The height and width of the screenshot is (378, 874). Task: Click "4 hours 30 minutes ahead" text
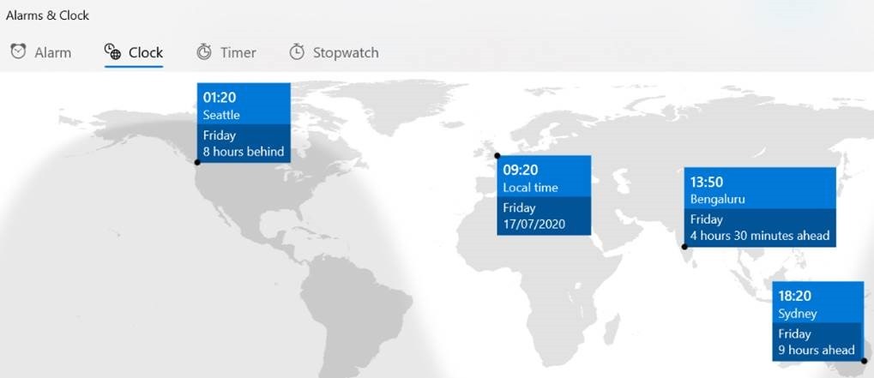759,236
